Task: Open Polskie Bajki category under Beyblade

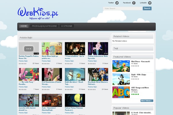Action: pos(92,87)
